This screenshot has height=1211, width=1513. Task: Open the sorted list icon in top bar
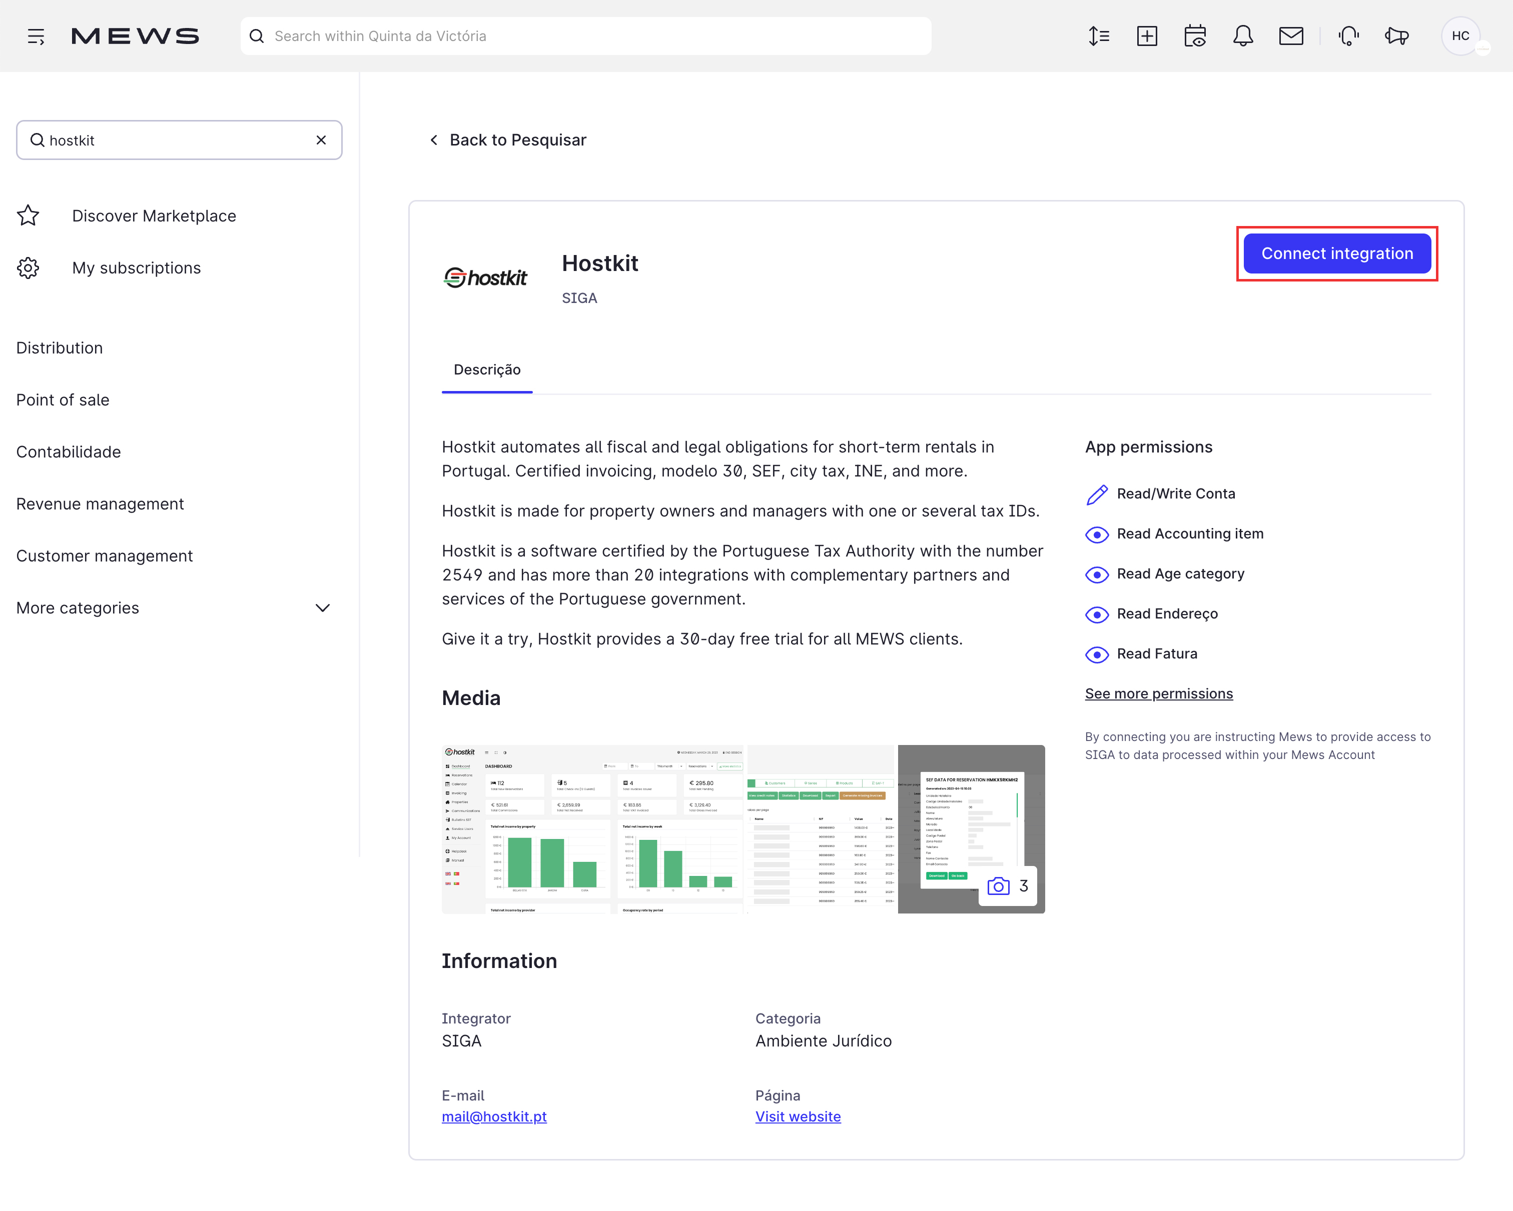click(x=1098, y=36)
